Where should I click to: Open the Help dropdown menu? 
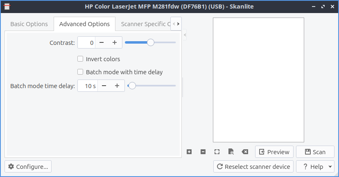click(x=330, y=166)
